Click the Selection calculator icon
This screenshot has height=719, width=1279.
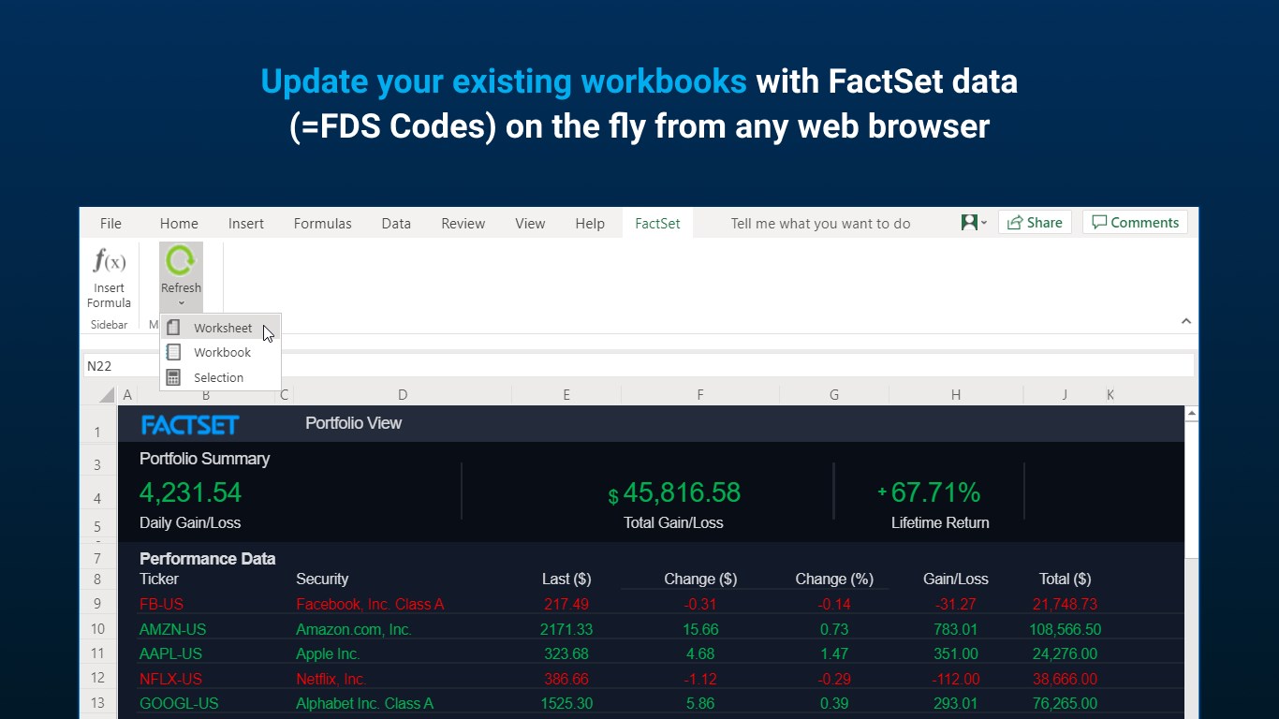[173, 377]
